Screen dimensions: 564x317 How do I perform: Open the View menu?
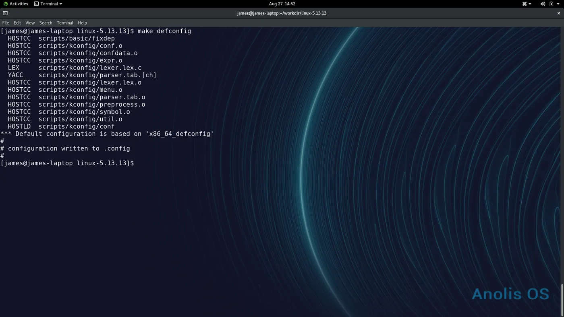click(x=30, y=23)
